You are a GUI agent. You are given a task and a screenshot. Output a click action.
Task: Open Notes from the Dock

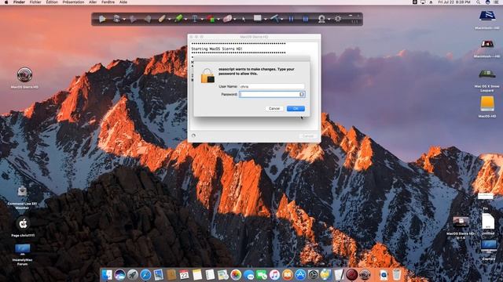[197, 275]
